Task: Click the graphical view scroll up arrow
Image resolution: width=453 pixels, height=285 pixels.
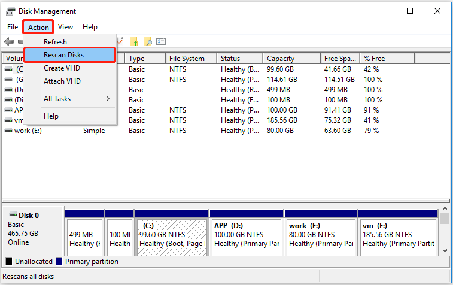Action: pos(445,208)
